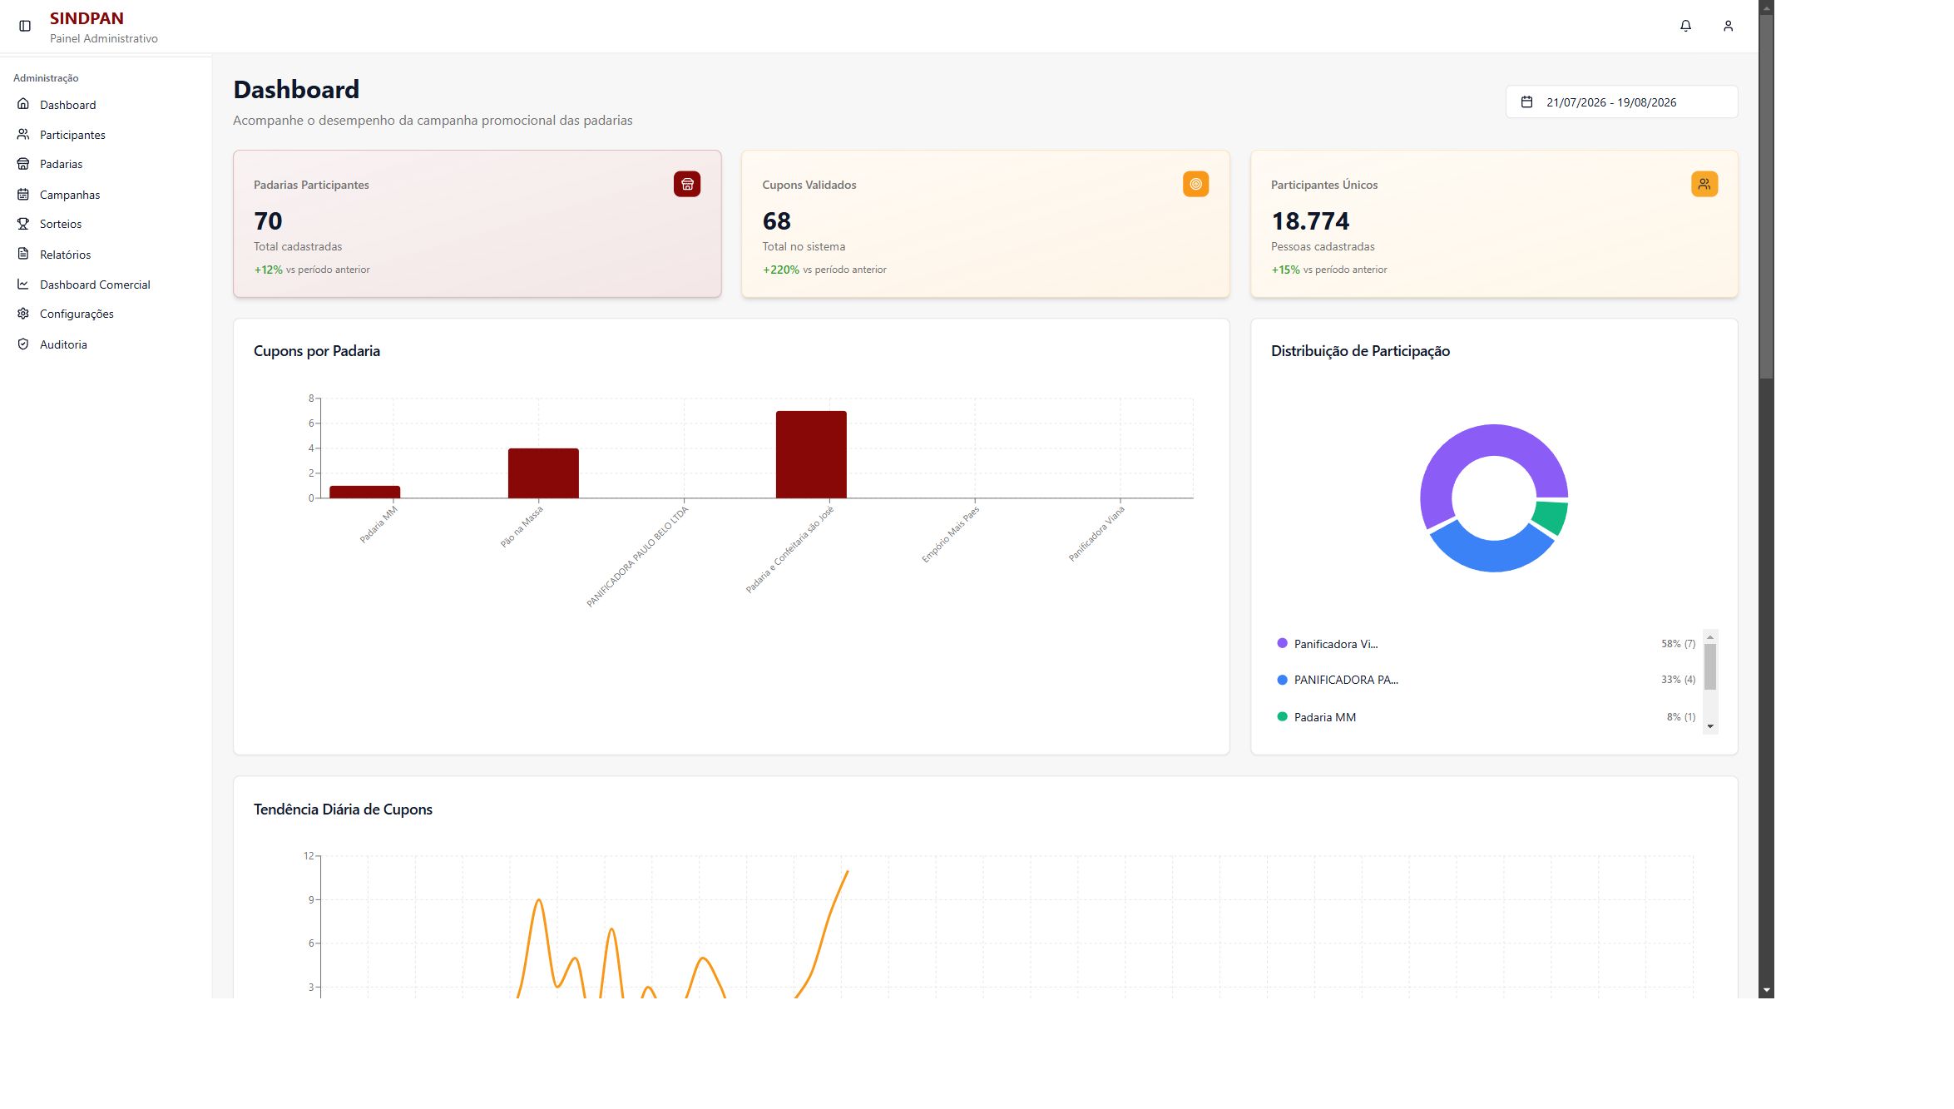Click the Sorteios trophy icon
Screen dimensions: 1954x1109
[x=23, y=224]
